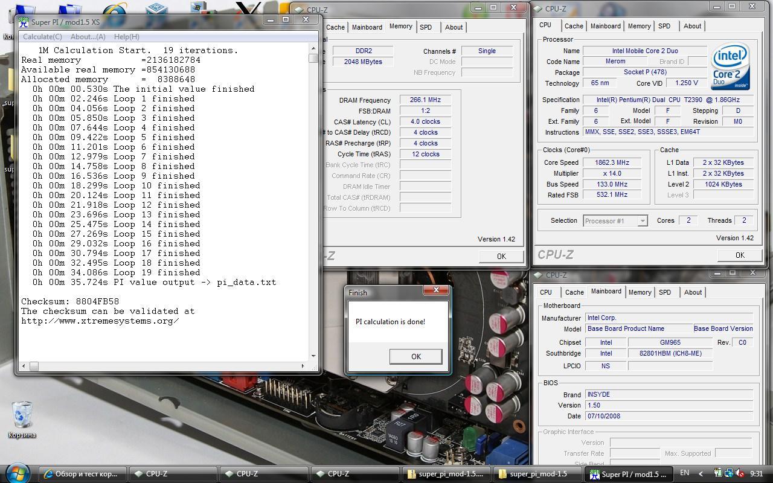Viewport: 773px width, 483px height.
Task: Click CPU-Z title icon in the Memory window
Action: 300,10
